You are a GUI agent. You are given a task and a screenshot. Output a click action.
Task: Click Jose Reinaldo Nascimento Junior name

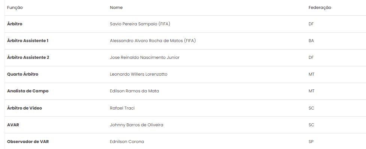point(145,57)
